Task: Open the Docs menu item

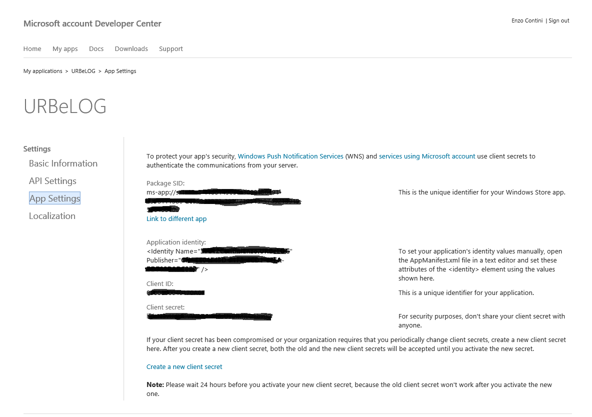Action: [x=96, y=48]
